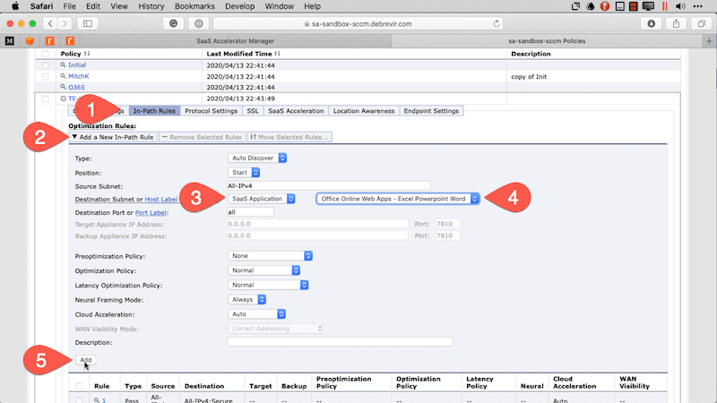717x403 pixels.
Task: Open Preoptimization Policy None dropdown
Action: coord(271,256)
